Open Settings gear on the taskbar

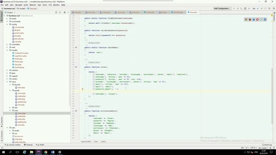(x=60, y=152)
